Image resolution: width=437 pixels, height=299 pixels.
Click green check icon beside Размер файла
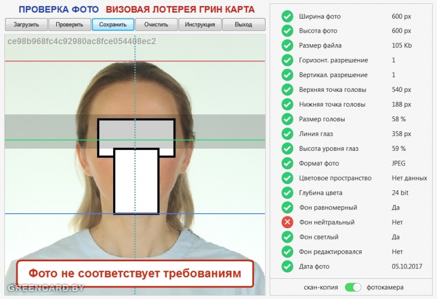point(287,46)
